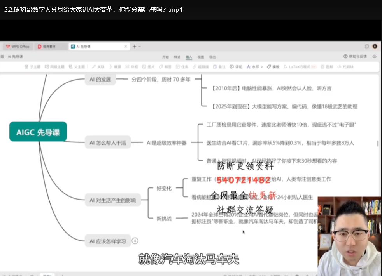Open the user avatar account icon
The width and height of the screenshot is (382, 276).
click(x=375, y=46)
